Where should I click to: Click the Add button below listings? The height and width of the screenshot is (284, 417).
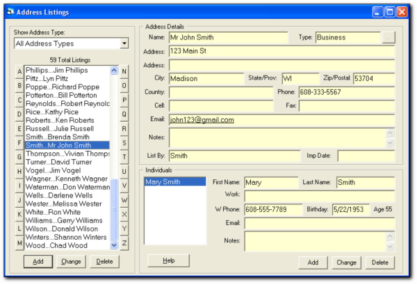coord(38,261)
